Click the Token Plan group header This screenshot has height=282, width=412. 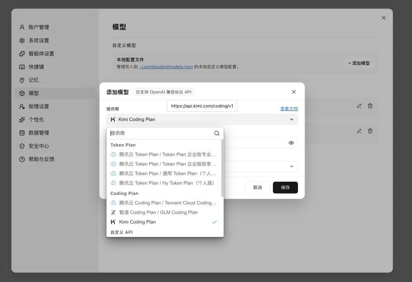(x=123, y=145)
